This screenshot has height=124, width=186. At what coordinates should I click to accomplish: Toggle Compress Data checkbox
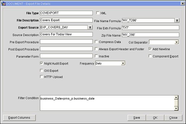[96, 42]
